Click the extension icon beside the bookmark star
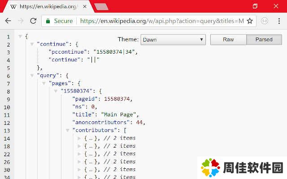Image resolution: width=287 pixels, height=179 pixels. [x=265, y=21]
